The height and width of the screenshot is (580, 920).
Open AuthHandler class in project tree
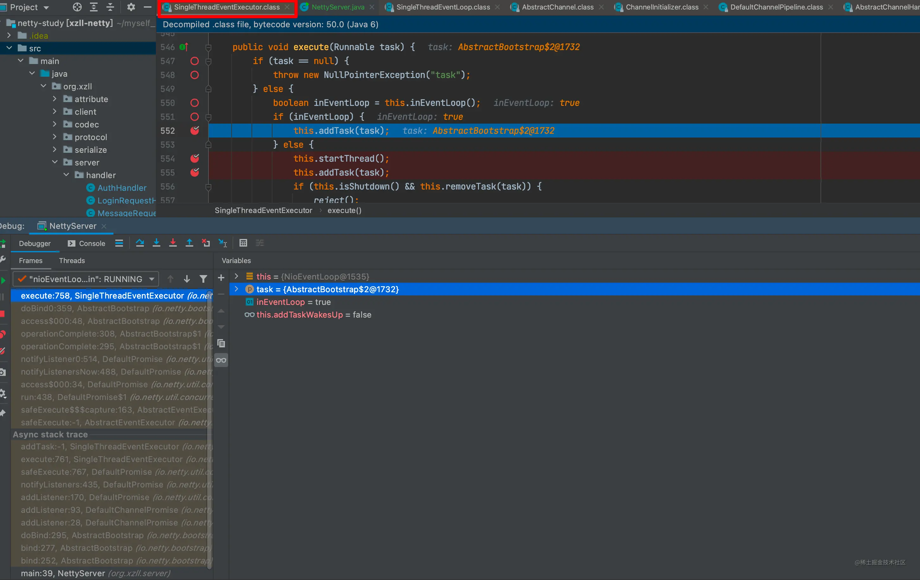122,188
